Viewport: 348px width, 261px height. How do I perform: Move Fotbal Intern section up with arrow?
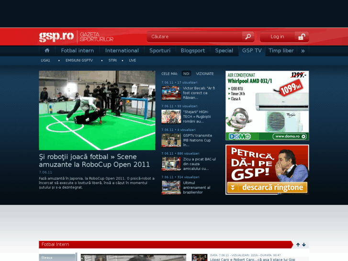coord(298,245)
